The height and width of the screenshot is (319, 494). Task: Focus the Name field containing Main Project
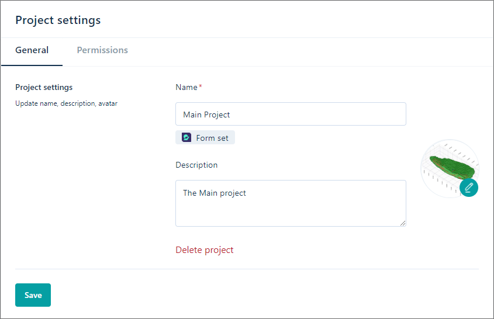[x=291, y=114]
